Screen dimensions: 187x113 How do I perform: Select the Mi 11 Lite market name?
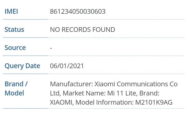[x=122, y=93]
